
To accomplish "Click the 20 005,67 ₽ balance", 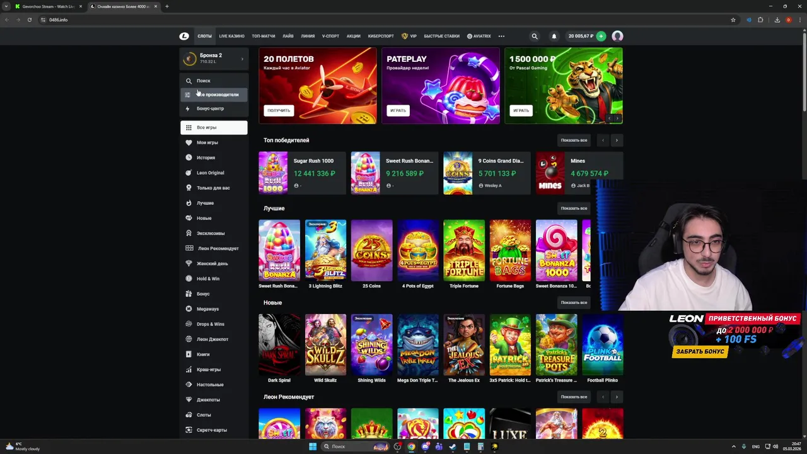I will pos(581,36).
